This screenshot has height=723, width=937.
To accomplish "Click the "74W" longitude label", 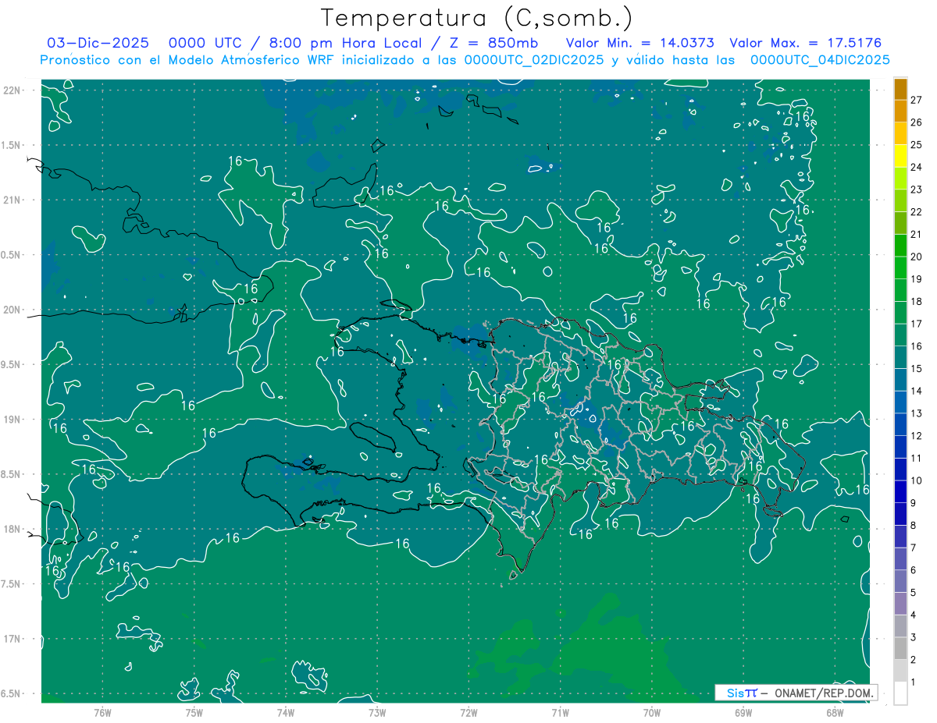I will (x=286, y=712).
